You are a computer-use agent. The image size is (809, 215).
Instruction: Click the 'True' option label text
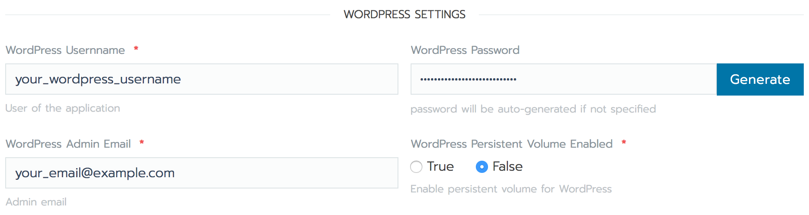click(440, 166)
